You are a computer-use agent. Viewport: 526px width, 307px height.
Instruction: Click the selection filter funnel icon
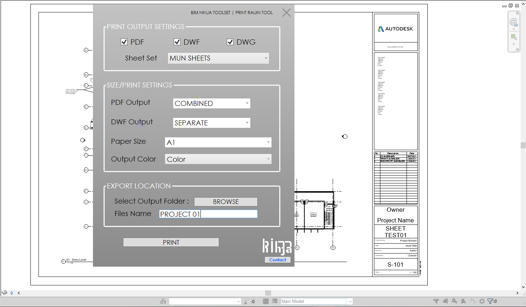490,301
